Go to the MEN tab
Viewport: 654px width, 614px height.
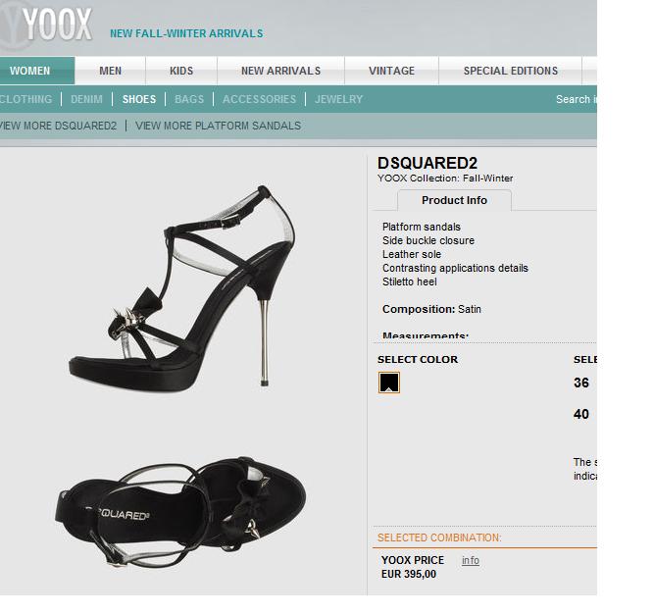click(111, 71)
